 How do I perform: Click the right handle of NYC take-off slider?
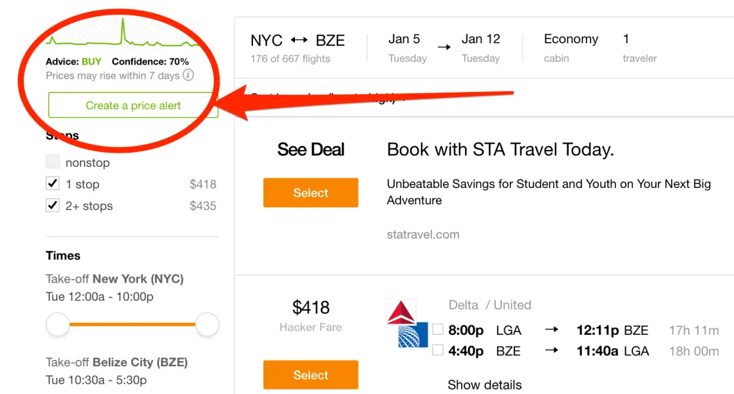[207, 324]
